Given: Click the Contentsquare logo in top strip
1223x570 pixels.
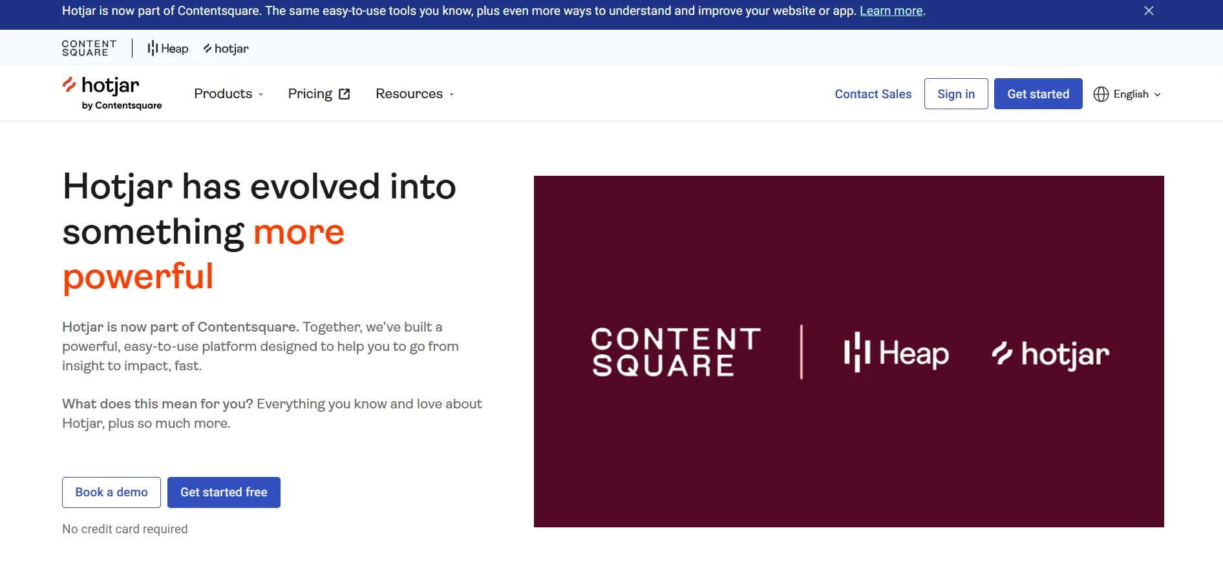Looking at the screenshot, I should 89,48.
